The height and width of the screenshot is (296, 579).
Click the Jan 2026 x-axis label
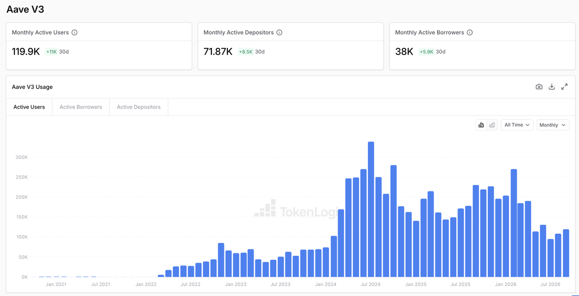(x=506, y=284)
